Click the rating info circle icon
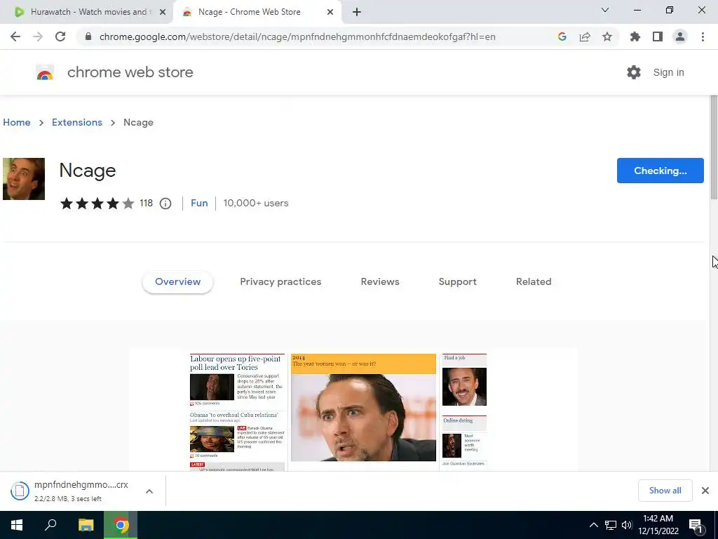This screenshot has height=539, width=718. 165,204
